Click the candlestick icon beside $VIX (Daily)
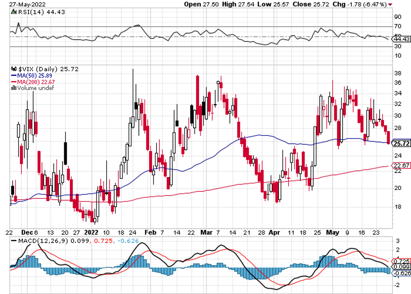411x294 pixels. (14, 69)
